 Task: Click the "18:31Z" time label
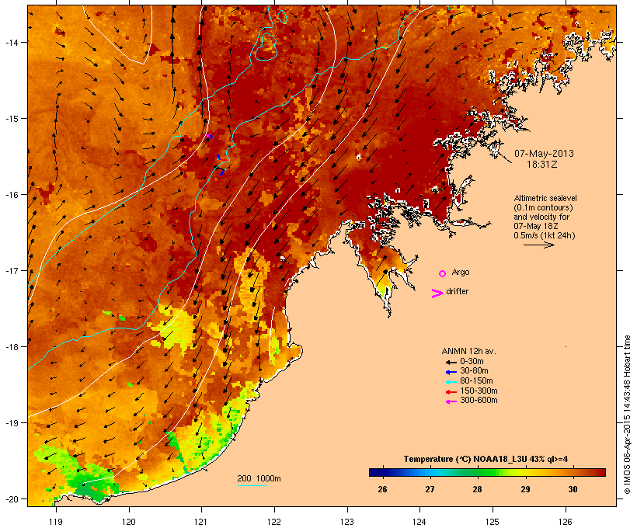542,165
